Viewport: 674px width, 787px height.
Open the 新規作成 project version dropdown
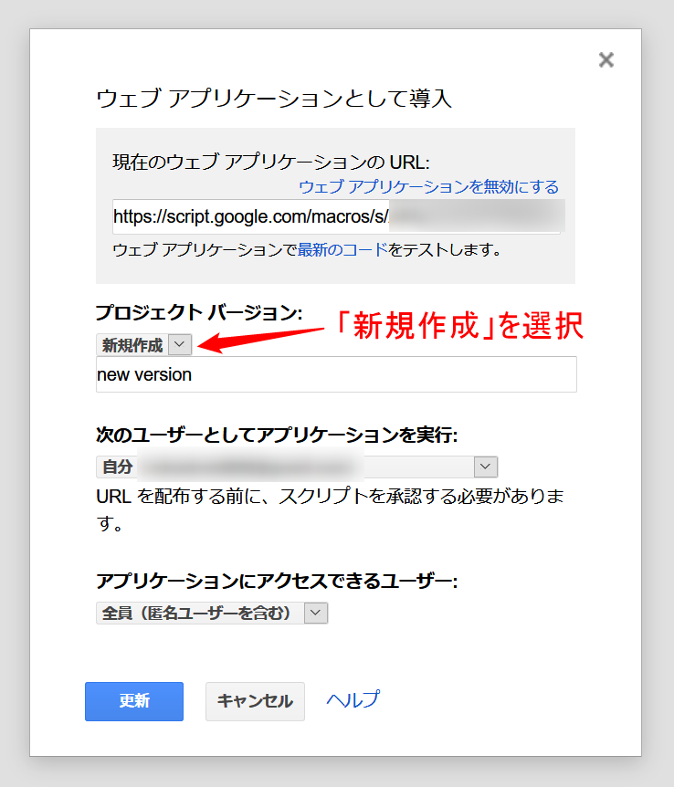tap(143, 345)
